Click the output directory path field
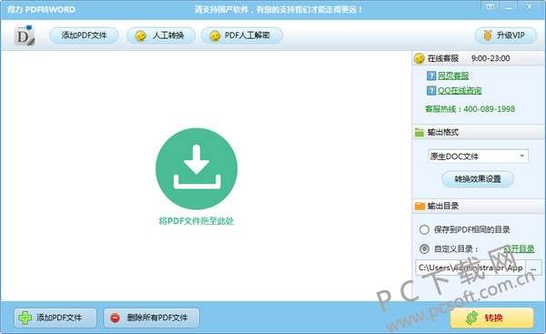The image size is (546, 334). tap(470, 268)
